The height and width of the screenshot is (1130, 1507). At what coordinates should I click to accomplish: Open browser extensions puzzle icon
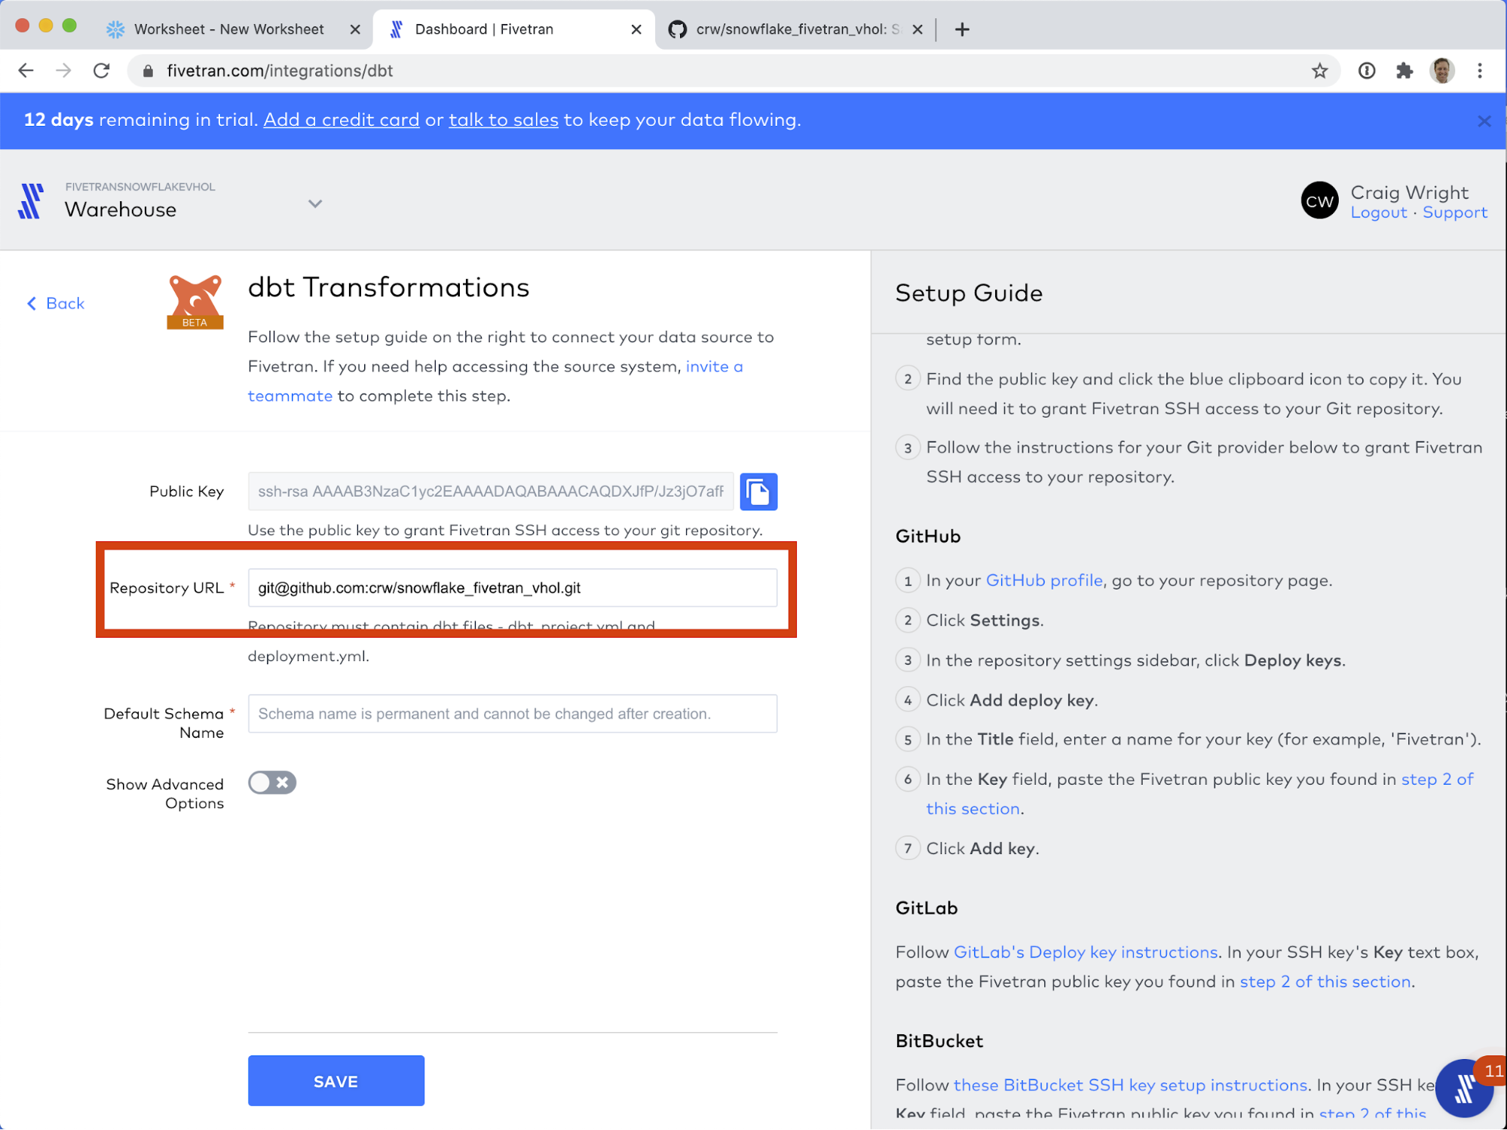click(1404, 71)
